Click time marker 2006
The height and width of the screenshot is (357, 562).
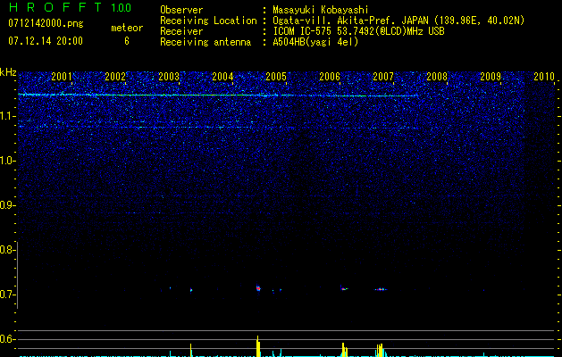click(x=330, y=76)
